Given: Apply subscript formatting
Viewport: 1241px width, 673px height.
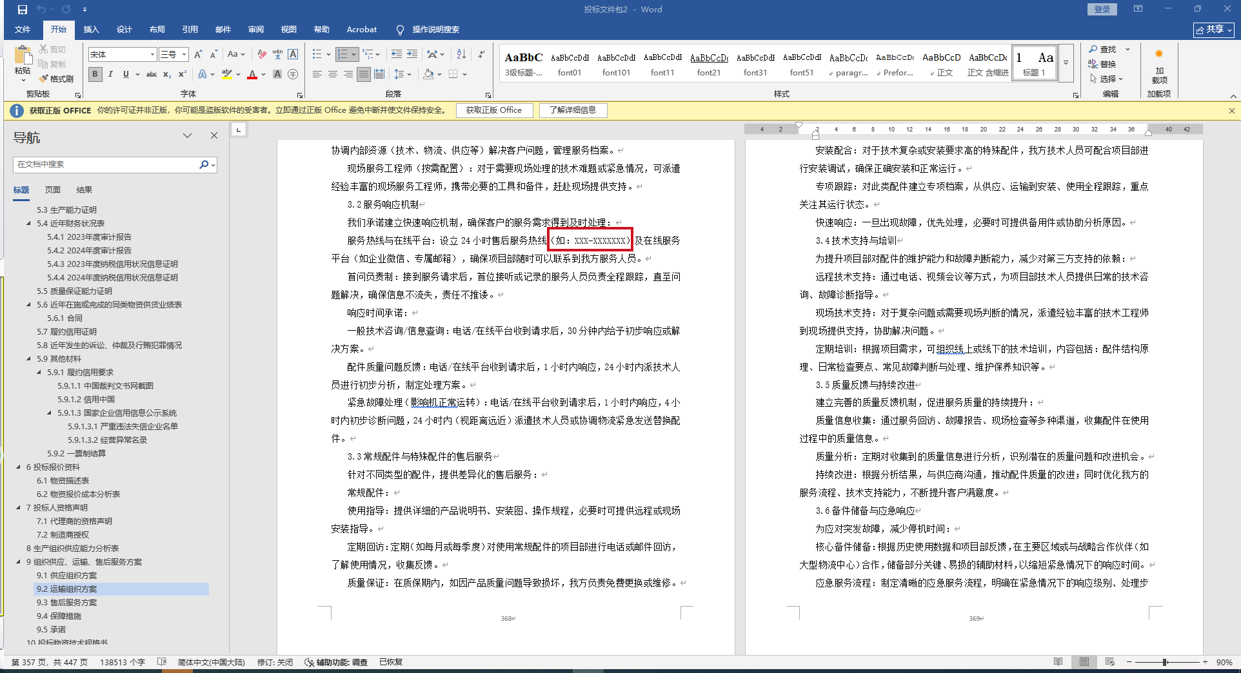Looking at the screenshot, I should coord(167,74).
